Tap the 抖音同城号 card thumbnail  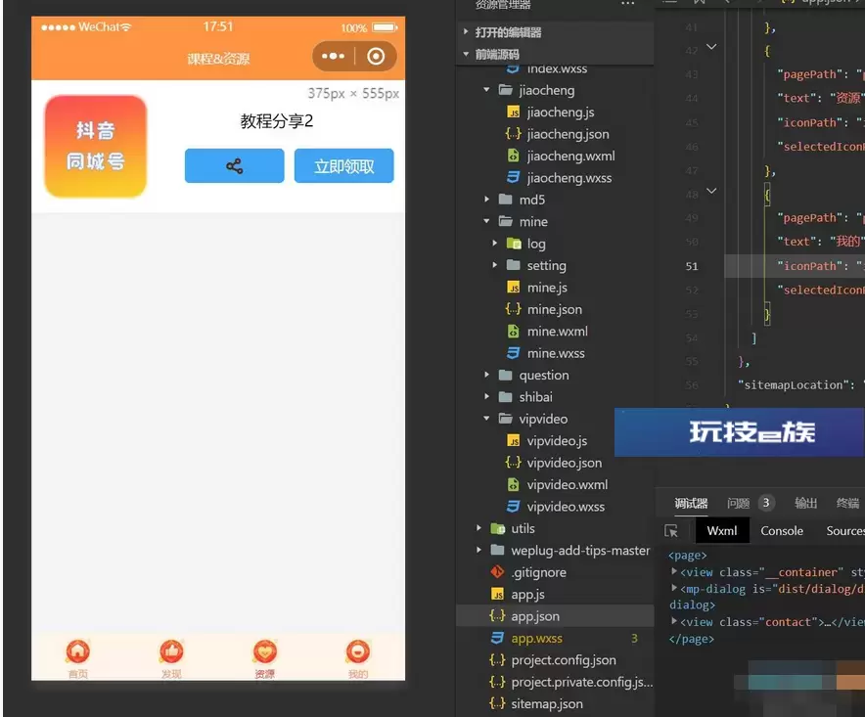click(x=96, y=146)
